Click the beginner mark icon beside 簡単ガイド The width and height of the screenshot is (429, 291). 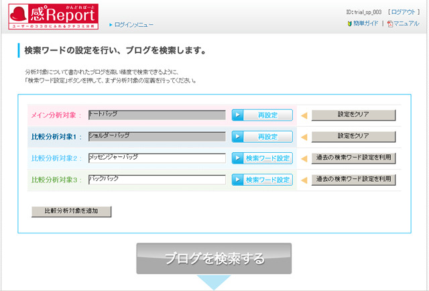tap(349, 24)
